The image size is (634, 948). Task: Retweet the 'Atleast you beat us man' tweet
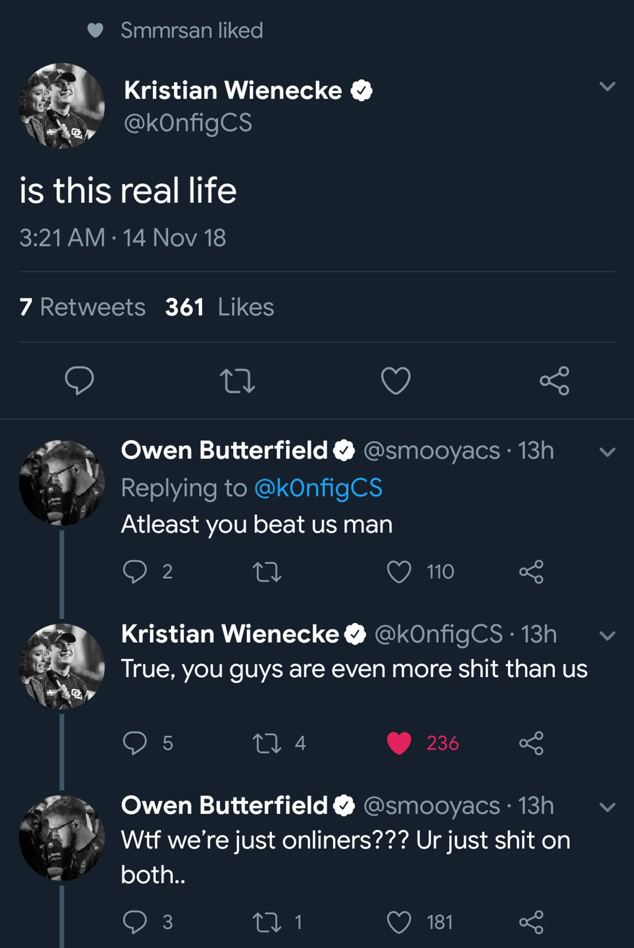[x=267, y=571]
